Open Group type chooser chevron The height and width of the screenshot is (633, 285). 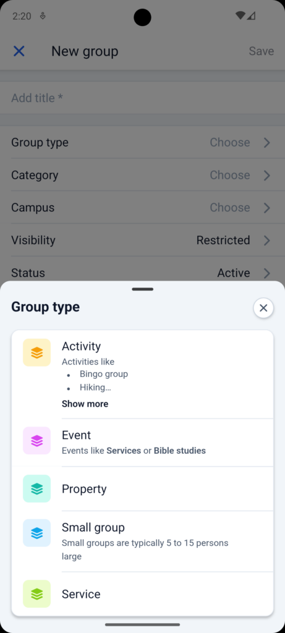pos(267,143)
